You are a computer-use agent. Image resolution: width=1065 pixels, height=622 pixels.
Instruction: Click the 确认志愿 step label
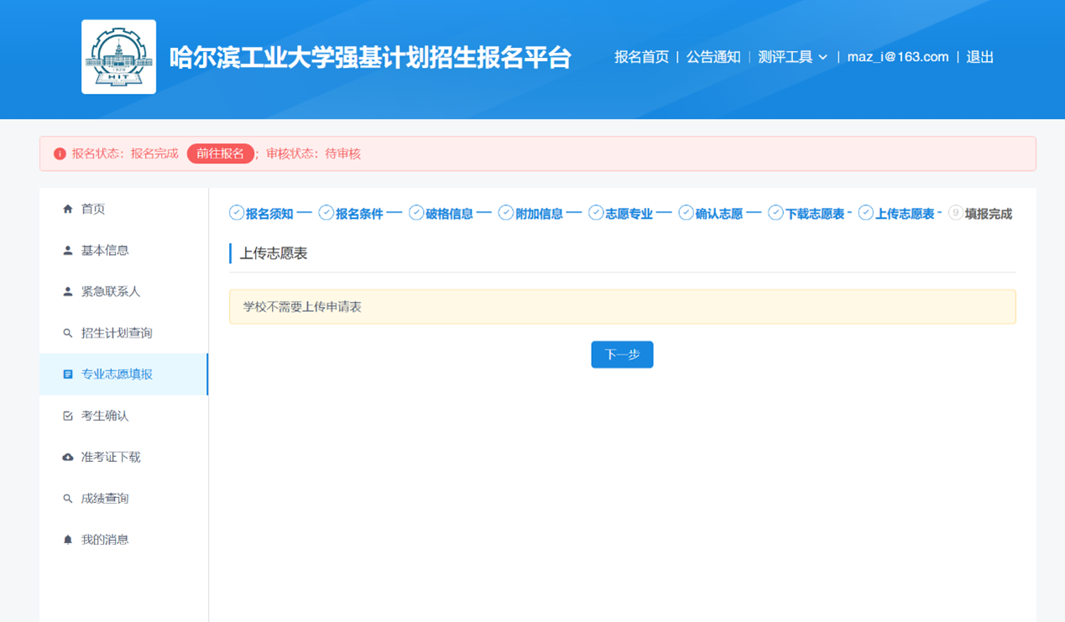[719, 214]
